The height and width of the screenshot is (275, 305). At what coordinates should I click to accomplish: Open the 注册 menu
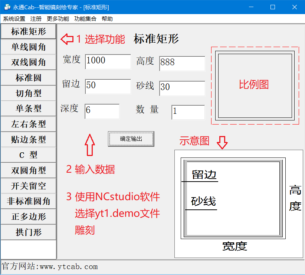coord(36,19)
